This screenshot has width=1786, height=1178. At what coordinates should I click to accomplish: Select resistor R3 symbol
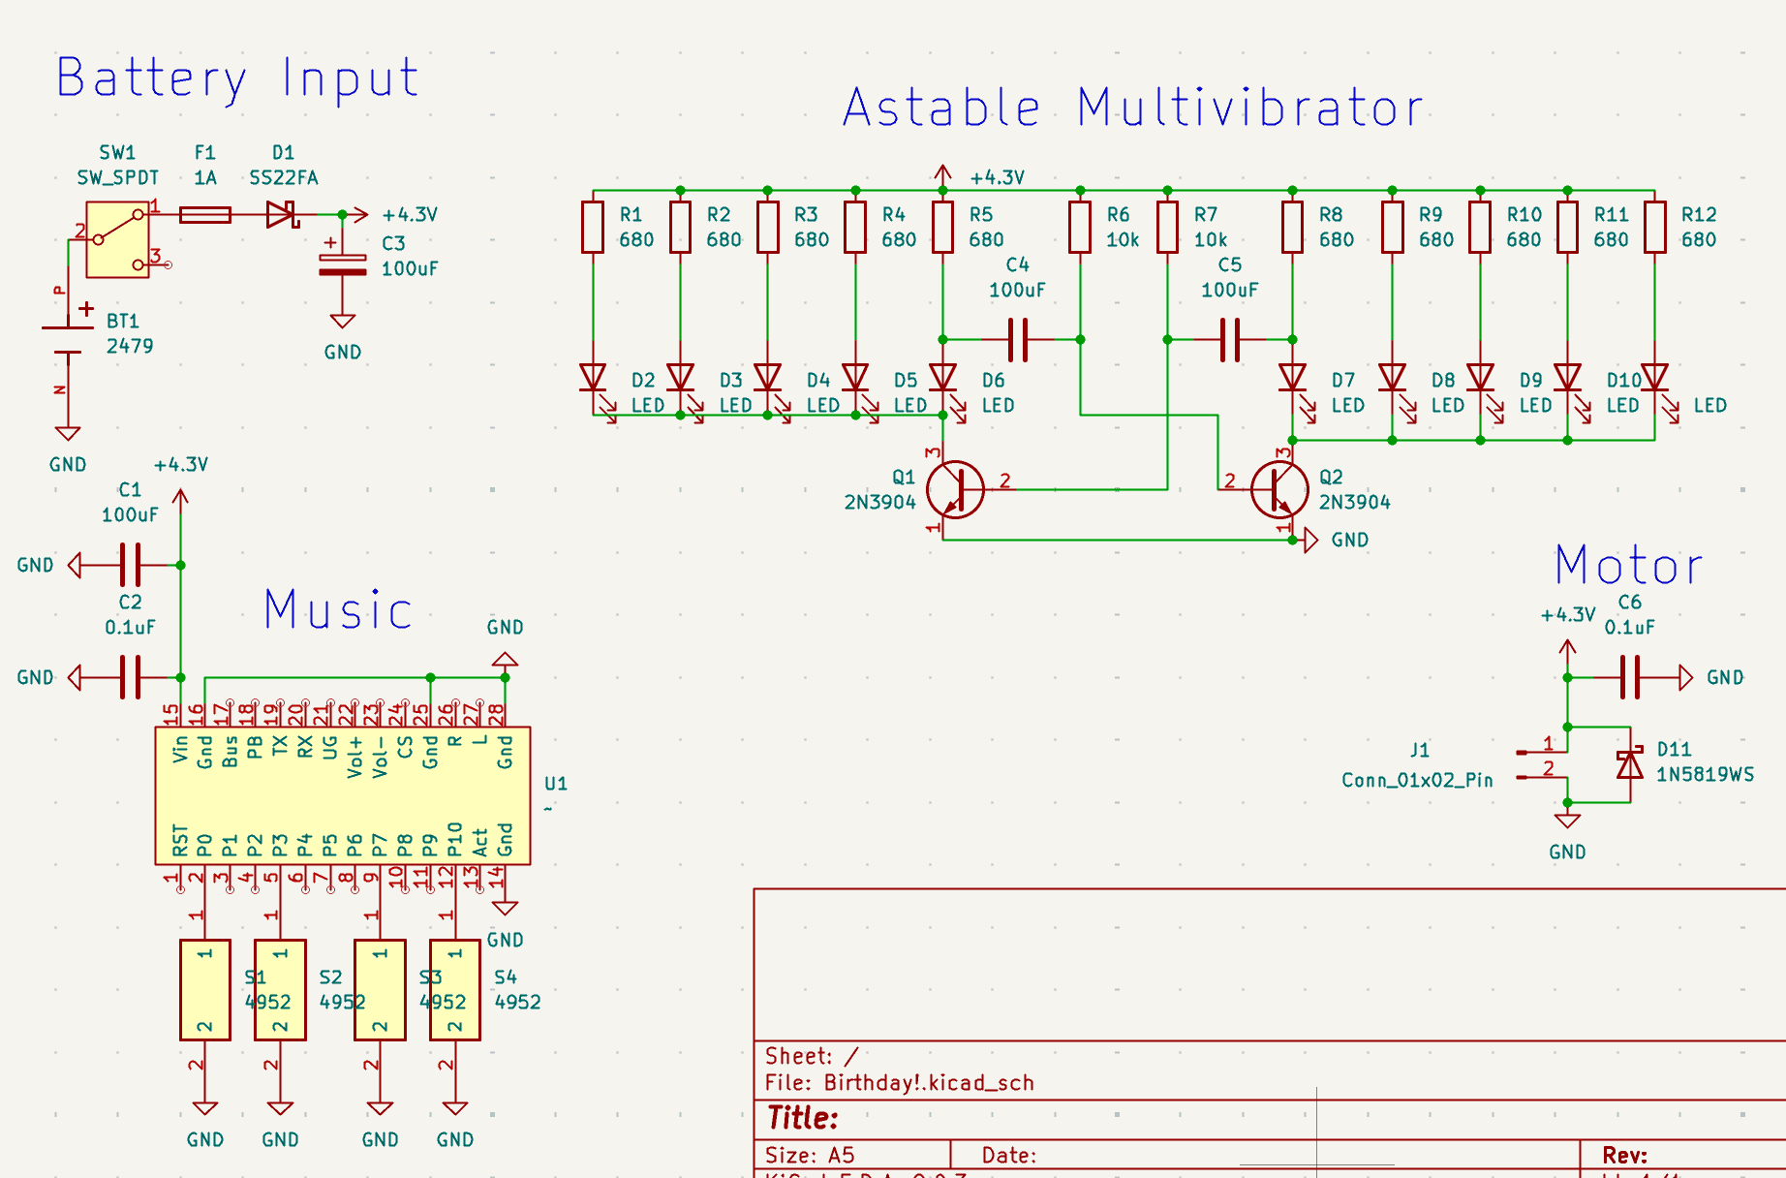click(768, 227)
